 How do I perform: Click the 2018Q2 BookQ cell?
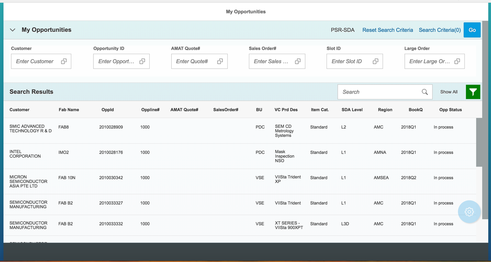[x=409, y=178]
